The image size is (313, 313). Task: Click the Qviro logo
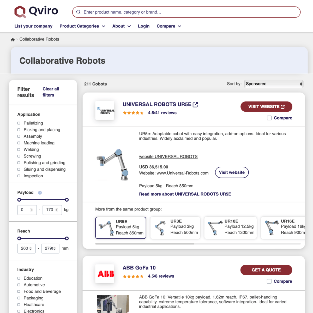(36, 11)
